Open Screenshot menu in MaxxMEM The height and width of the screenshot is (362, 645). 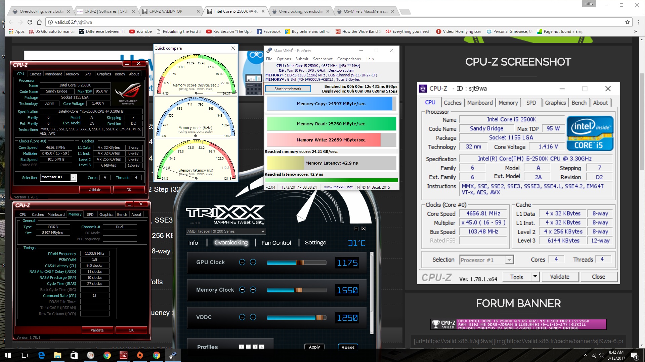click(x=322, y=59)
